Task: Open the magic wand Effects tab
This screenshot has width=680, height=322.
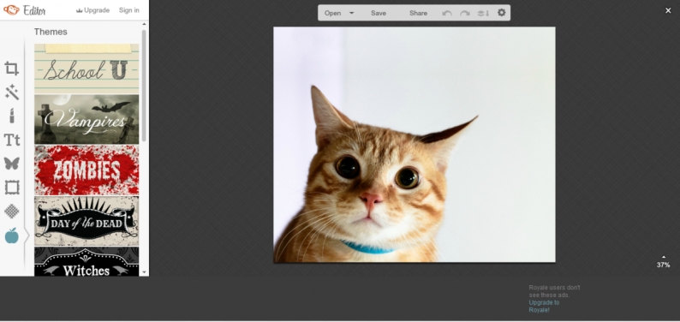Action: (12, 92)
